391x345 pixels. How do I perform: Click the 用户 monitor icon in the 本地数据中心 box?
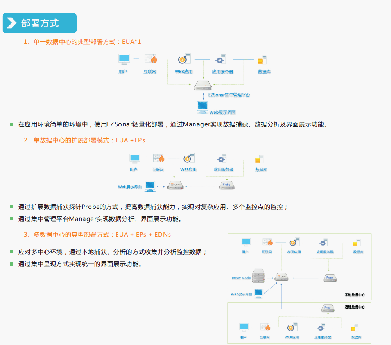[246, 242]
